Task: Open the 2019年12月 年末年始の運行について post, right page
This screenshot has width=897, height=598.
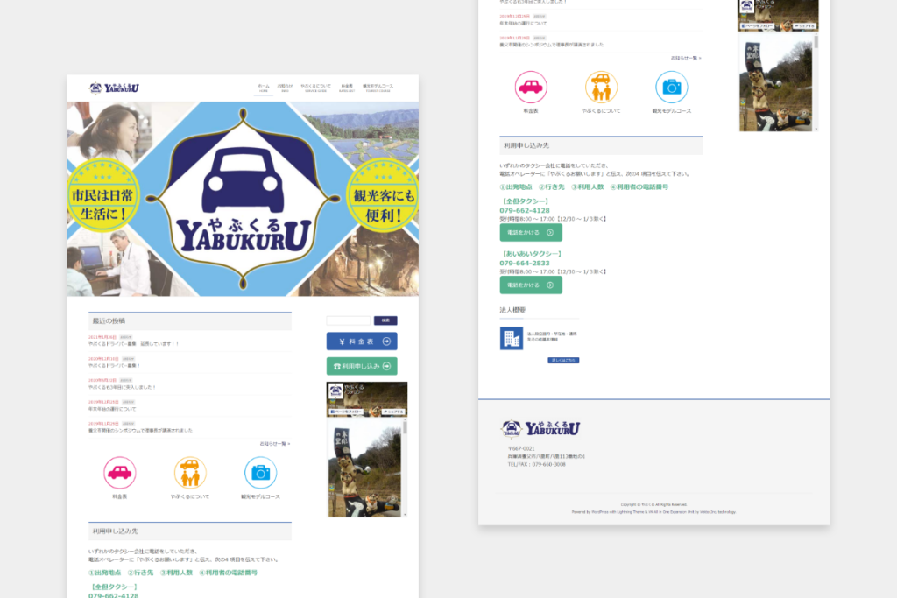Action: (524, 24)
